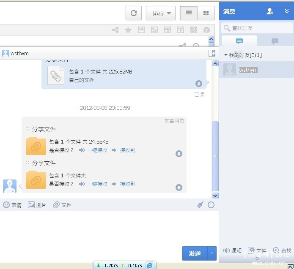Download the 225.82MB file via arrow icon
294x269 pixels.
pos(199,84)
